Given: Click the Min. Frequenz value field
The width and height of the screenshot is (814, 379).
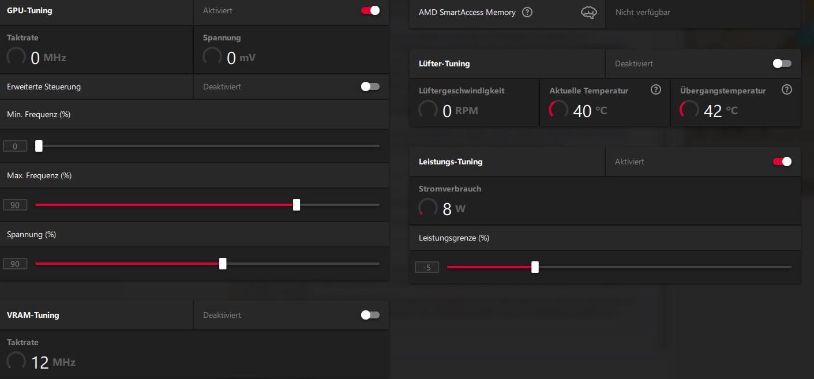Looking at the screenshot, I should click(15, 146).
